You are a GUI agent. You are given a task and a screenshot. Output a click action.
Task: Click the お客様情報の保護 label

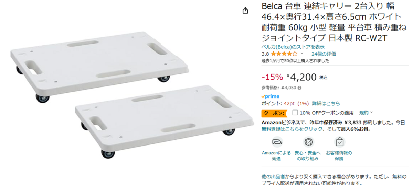click(339, 155)
